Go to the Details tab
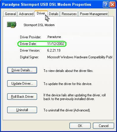This screenshot has width=117, height=132. [x=54, y=14]
